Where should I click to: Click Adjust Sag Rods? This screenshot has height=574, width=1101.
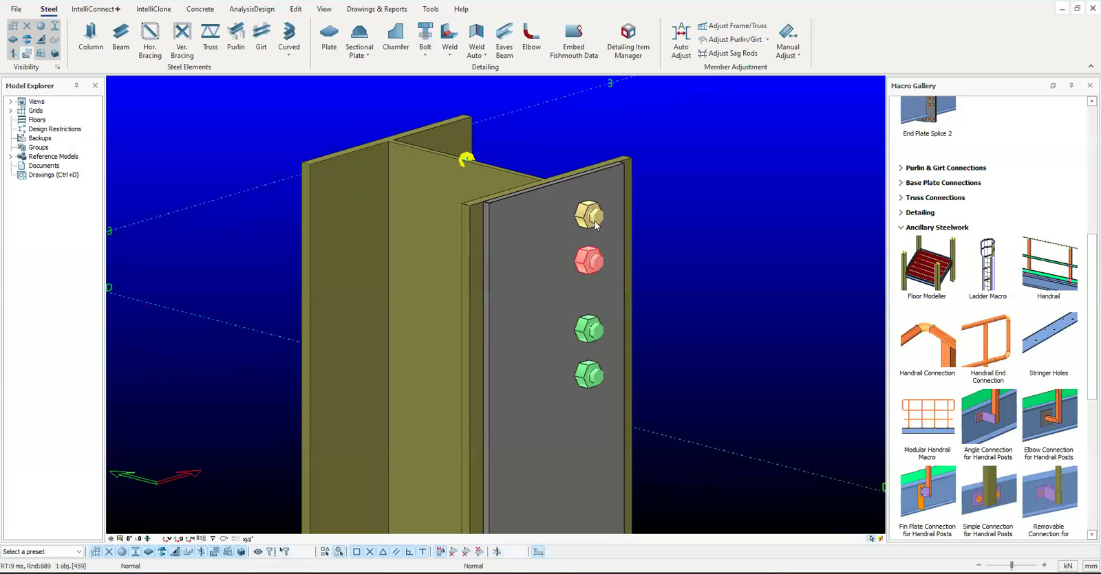(x=727, y=53)
